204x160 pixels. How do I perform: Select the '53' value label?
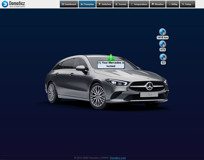coord(163,63)
